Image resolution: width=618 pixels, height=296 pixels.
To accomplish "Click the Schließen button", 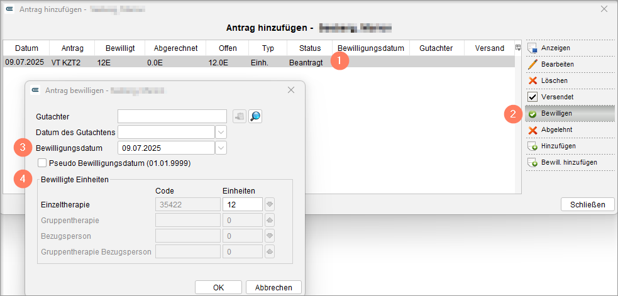I will pos(588,204).
